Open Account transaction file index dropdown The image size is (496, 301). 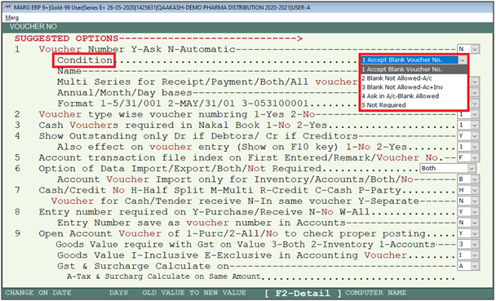475,157
